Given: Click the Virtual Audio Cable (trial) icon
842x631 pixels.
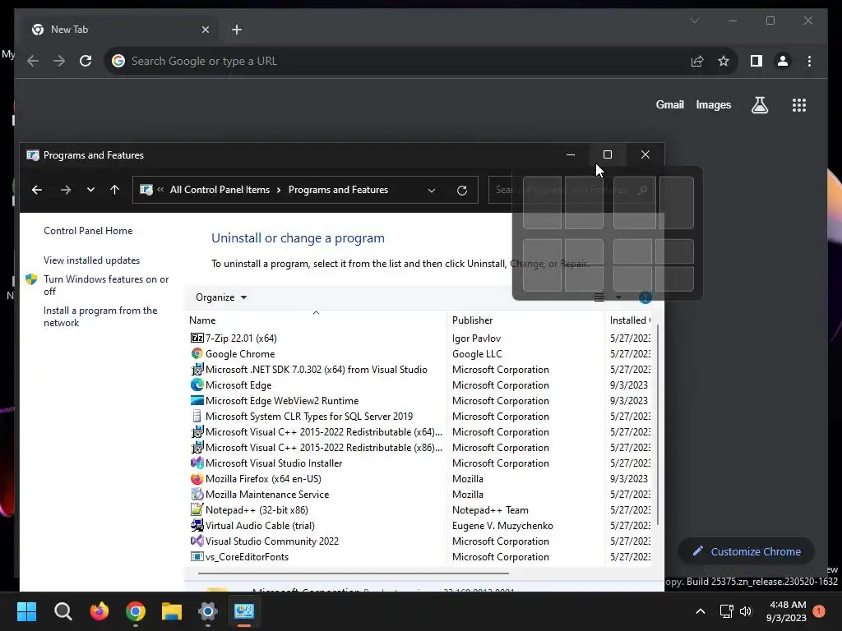Looking at the screenshot, I should 197,525.
